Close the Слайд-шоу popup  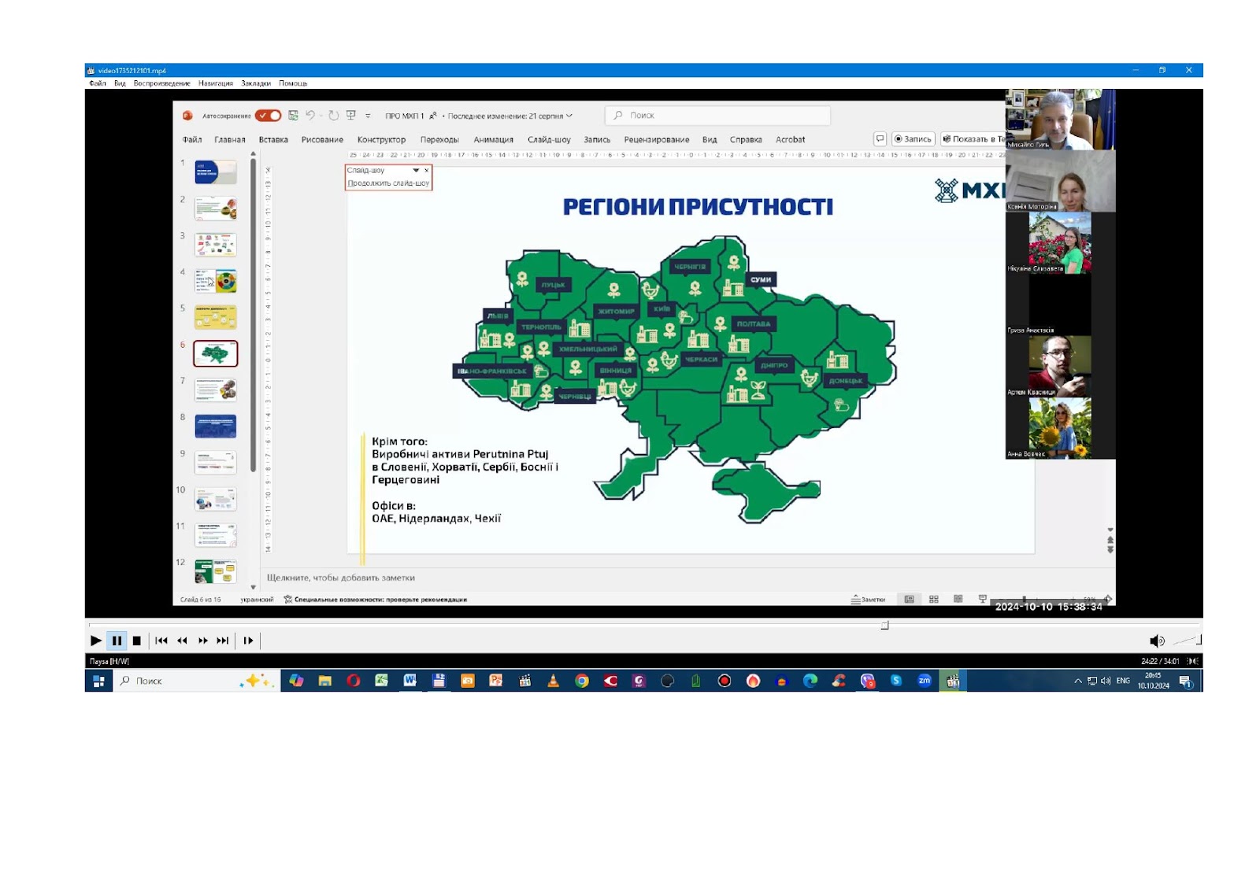pos(427,170)
